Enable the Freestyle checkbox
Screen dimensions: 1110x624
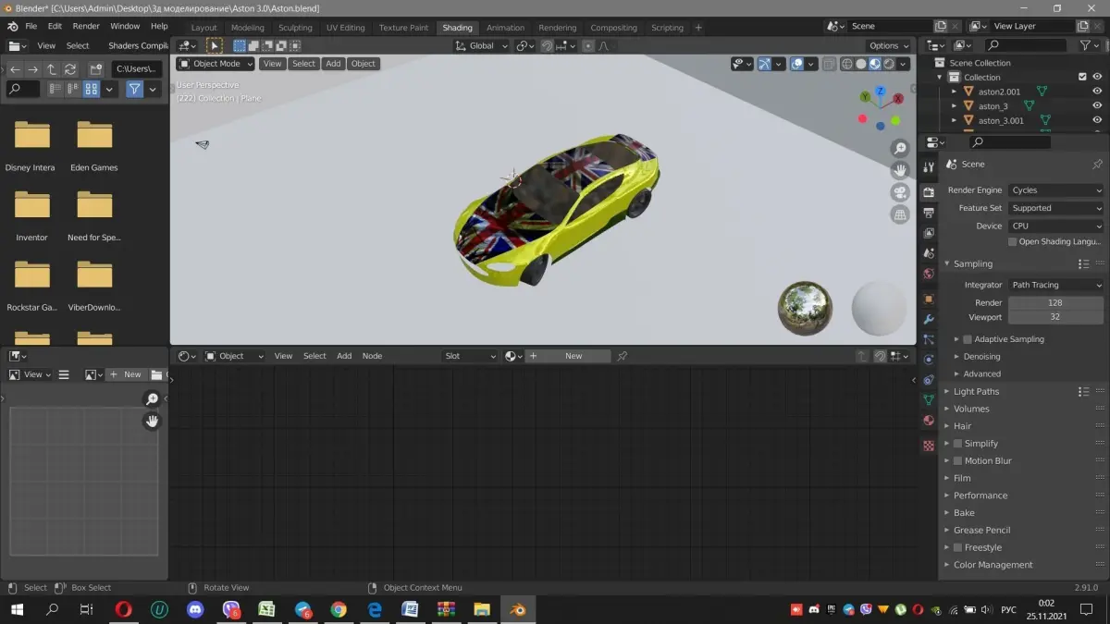[957, 547]
